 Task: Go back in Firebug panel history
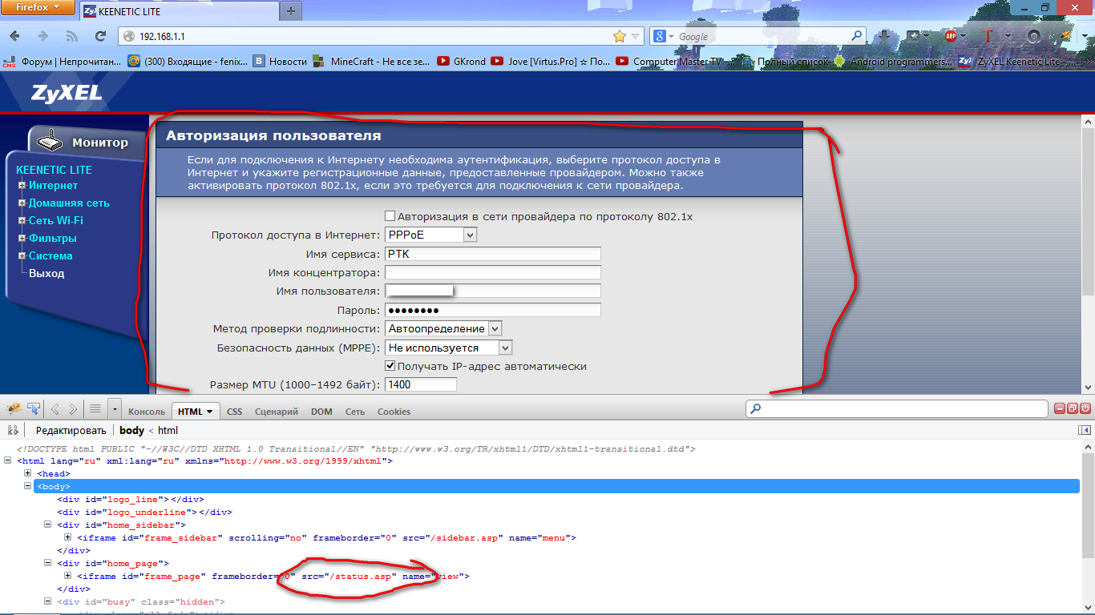[x=55, y=409]
